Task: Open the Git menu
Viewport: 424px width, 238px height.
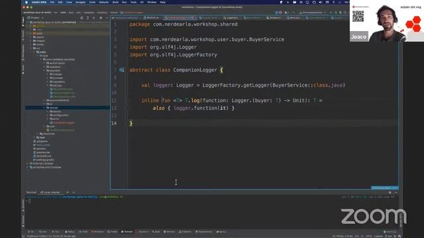Action: pyautogui.click(x=142, y=2)
